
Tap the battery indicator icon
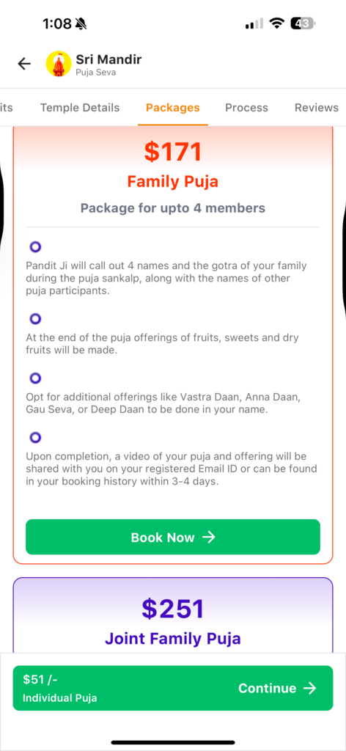[x=303, y=23]
